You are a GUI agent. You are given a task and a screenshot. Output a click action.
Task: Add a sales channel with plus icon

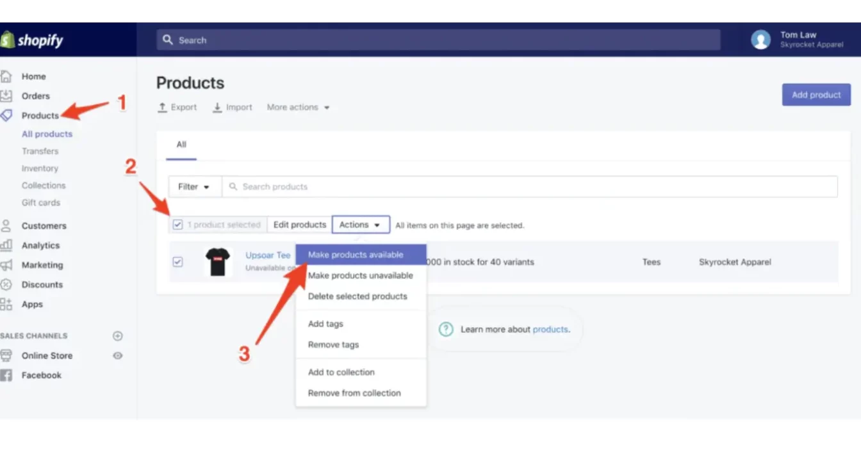[x=118, y=335]
